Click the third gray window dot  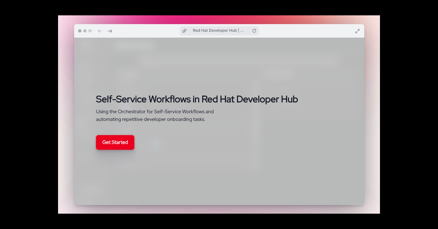click(x=90, y=31)
